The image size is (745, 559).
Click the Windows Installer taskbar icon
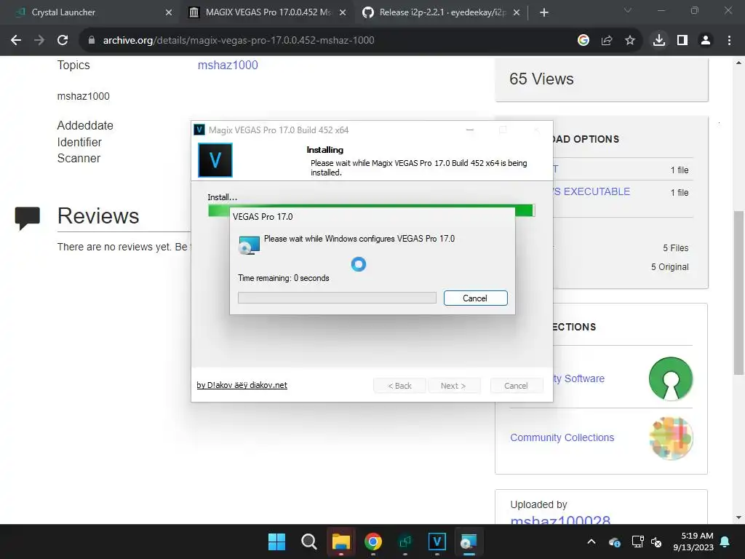[469, 542]
